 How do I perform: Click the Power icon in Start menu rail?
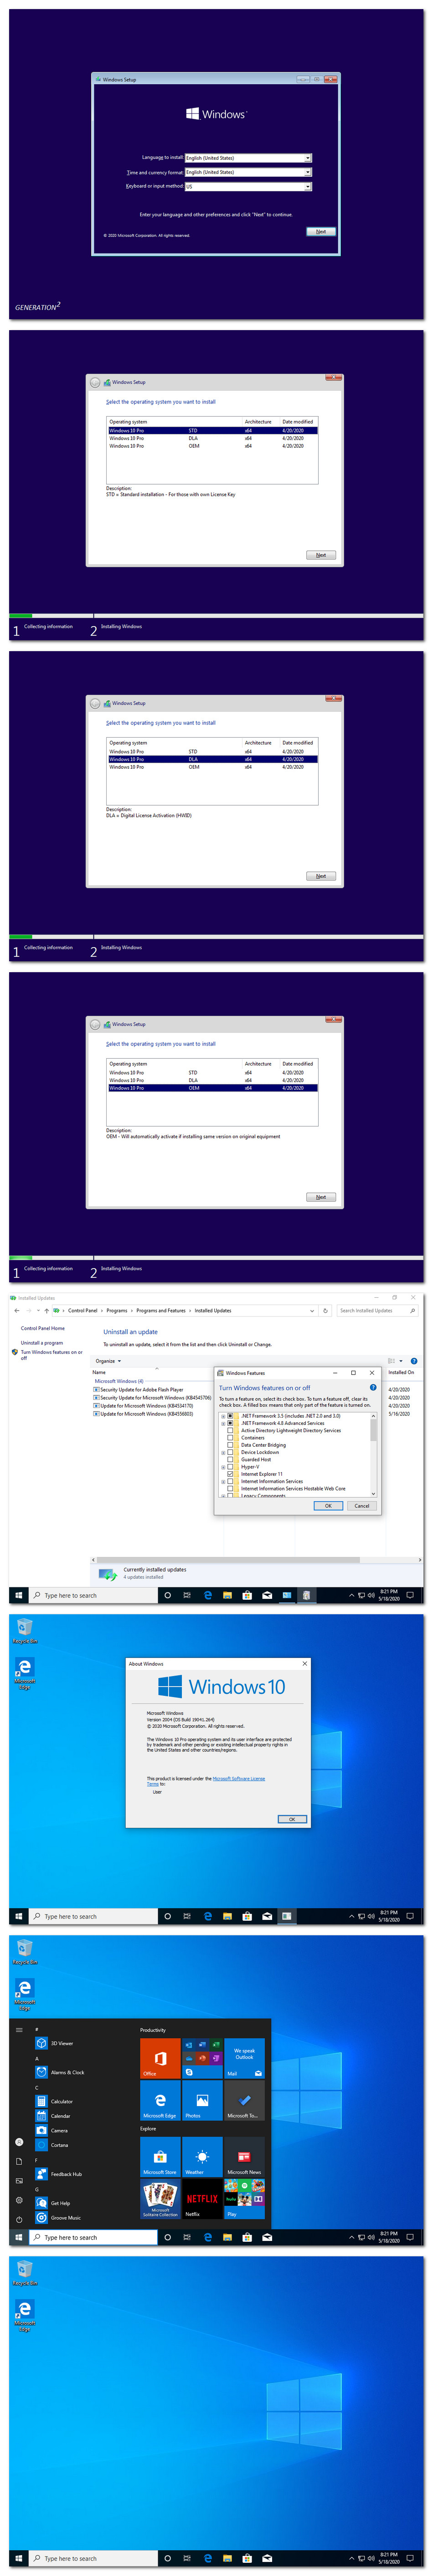(19, 2219)
